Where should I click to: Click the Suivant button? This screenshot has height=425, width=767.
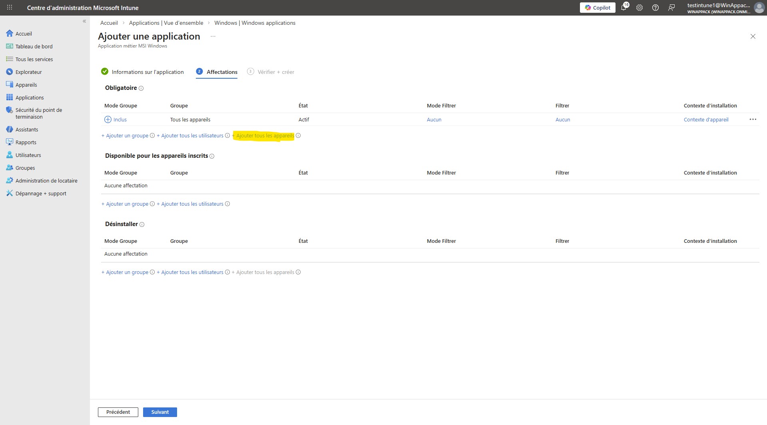pyautogui.click(x=160, y=412)
